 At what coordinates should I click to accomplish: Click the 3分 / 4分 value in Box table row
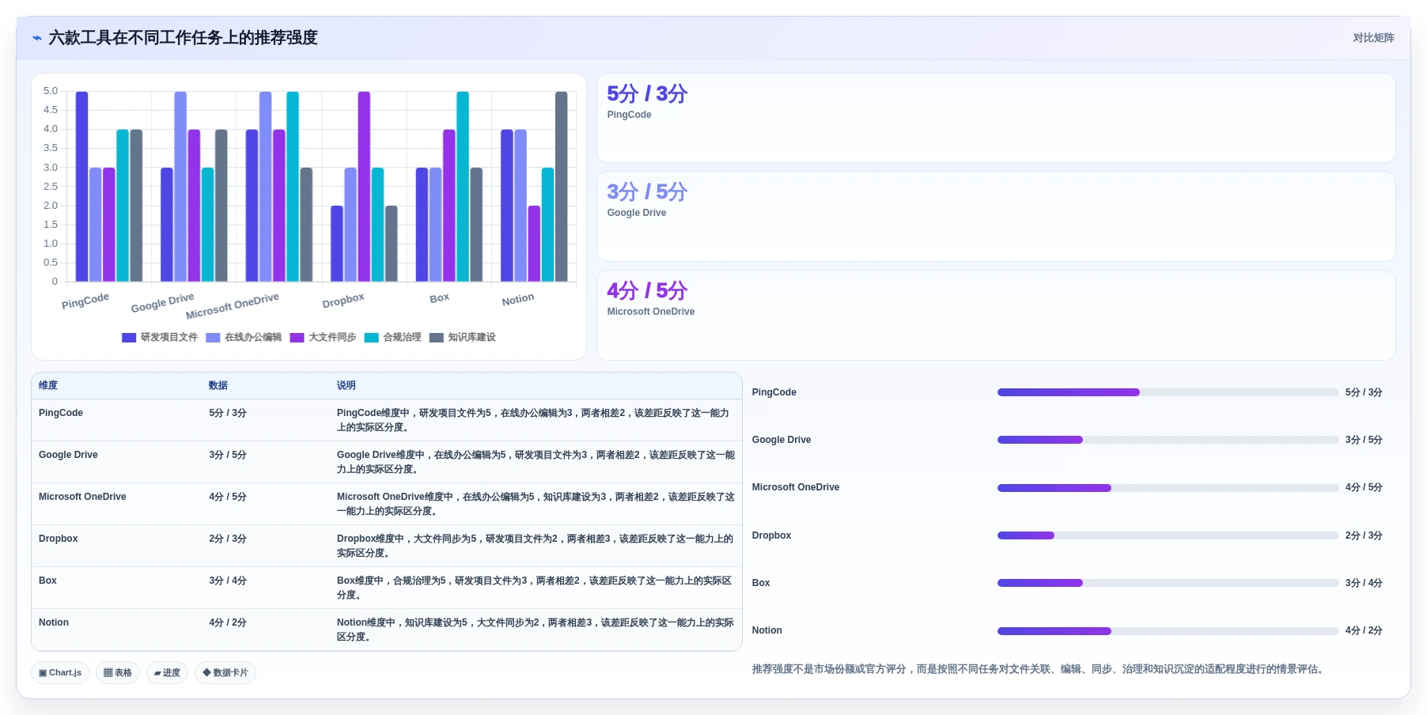coord(228,581)
